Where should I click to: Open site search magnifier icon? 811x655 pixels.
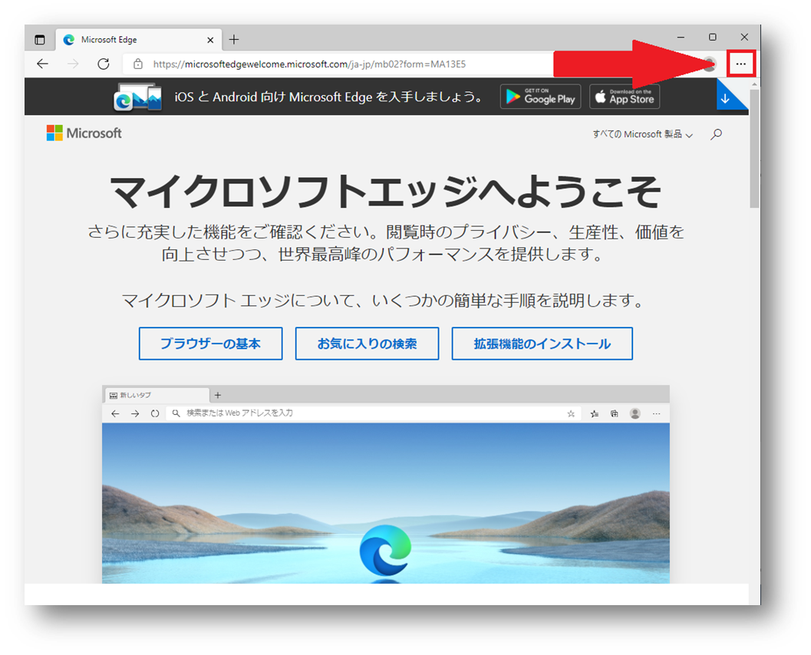tap(717, 134)
